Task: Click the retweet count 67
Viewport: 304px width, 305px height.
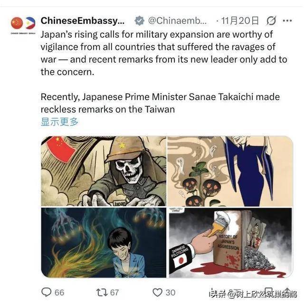Action: (114, 293)
